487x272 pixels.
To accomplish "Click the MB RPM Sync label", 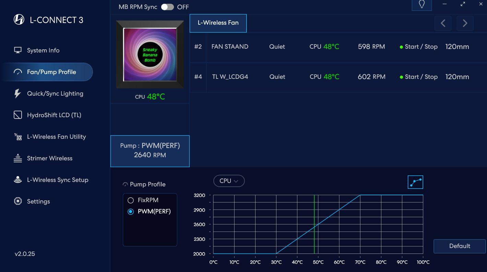I will click(138, 7).
